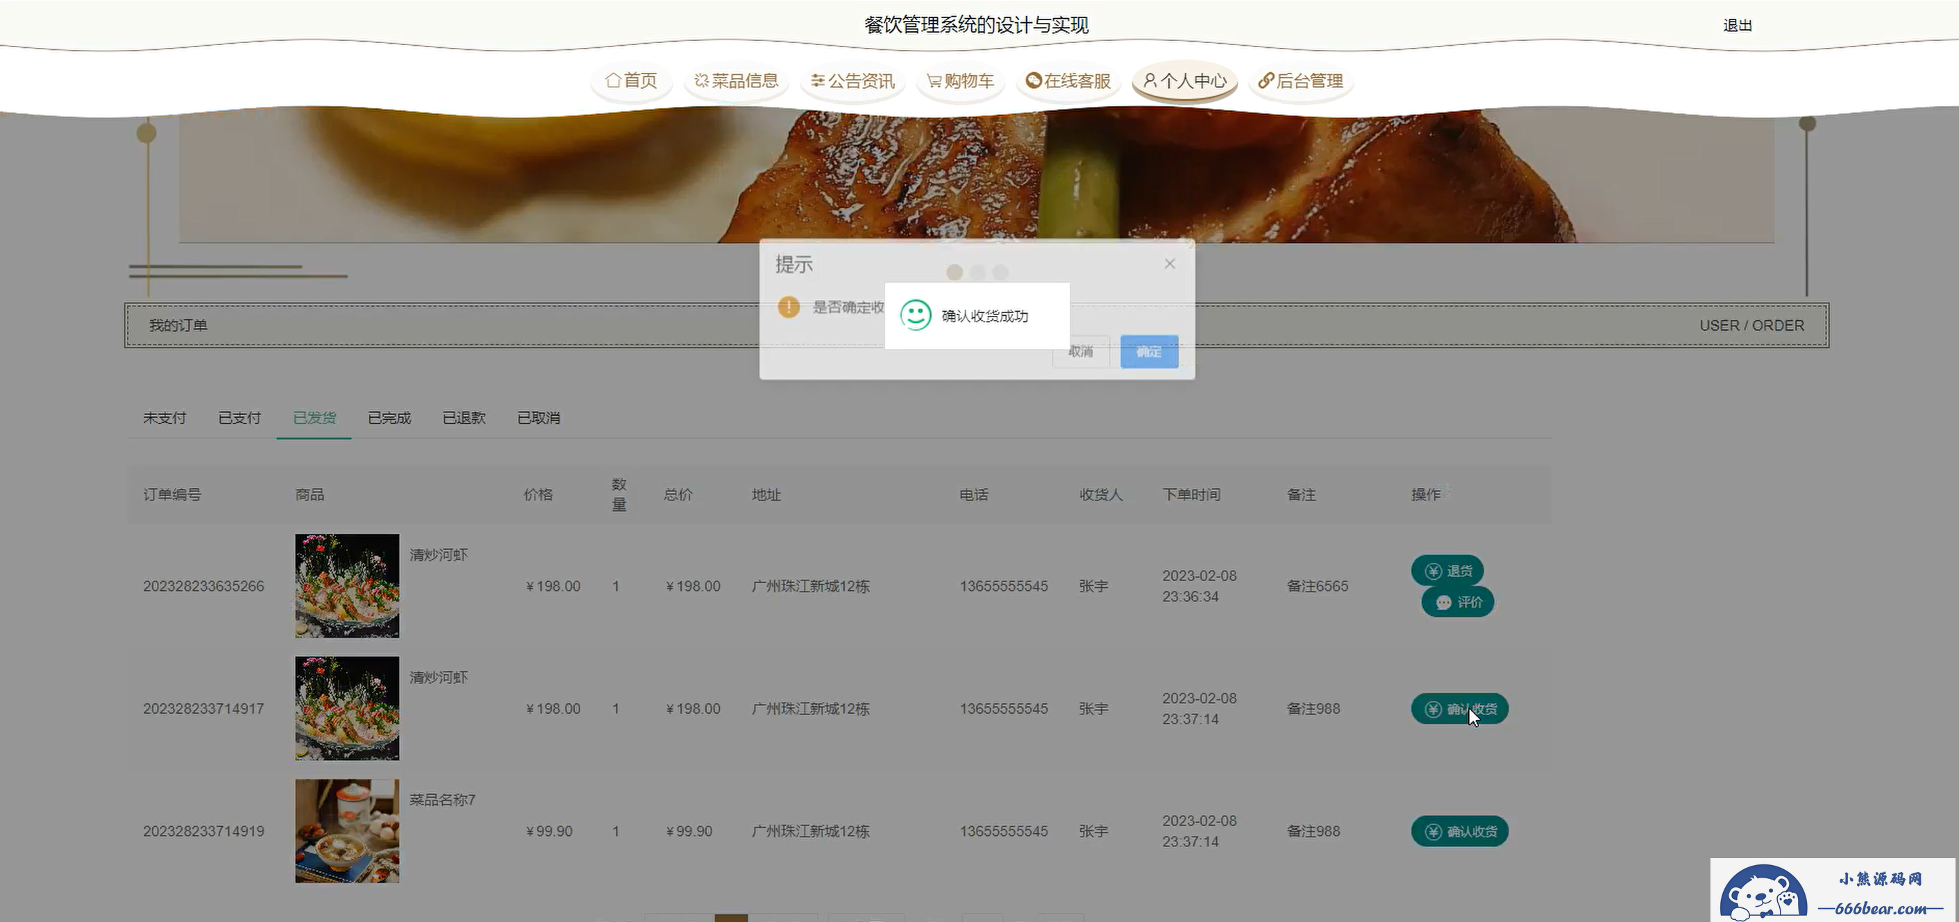Switch to the 已支付 orders tab

(x=239, y=418)
